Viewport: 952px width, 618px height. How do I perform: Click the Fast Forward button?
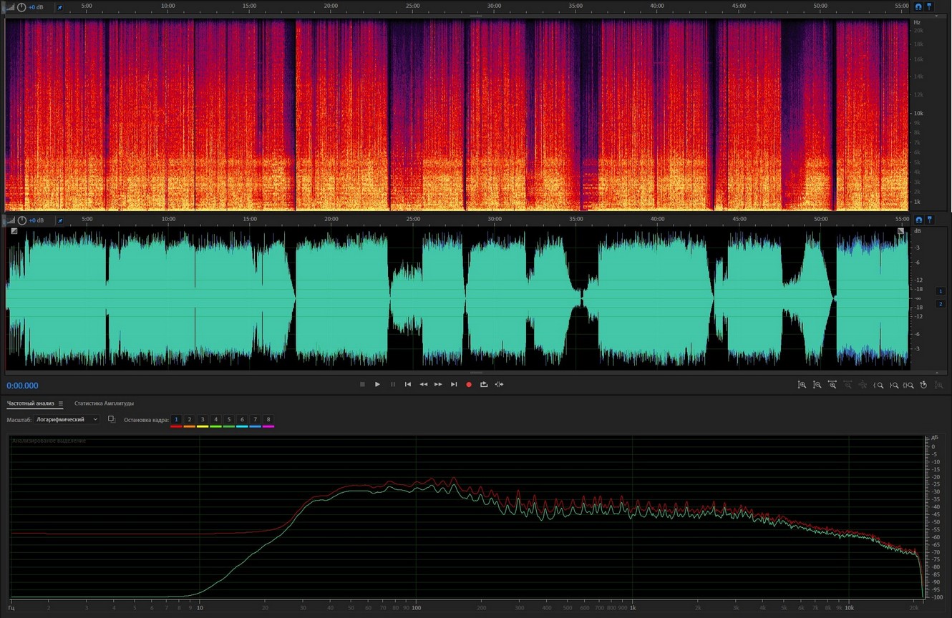[438, 385]
